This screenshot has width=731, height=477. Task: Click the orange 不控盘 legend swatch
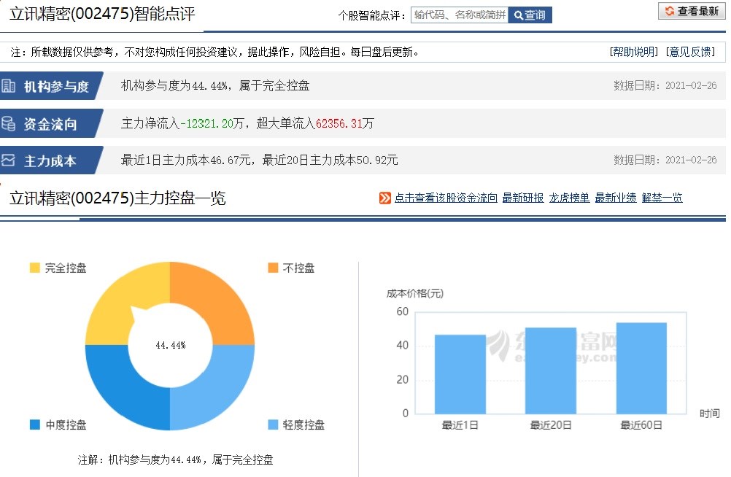(273, 268)
